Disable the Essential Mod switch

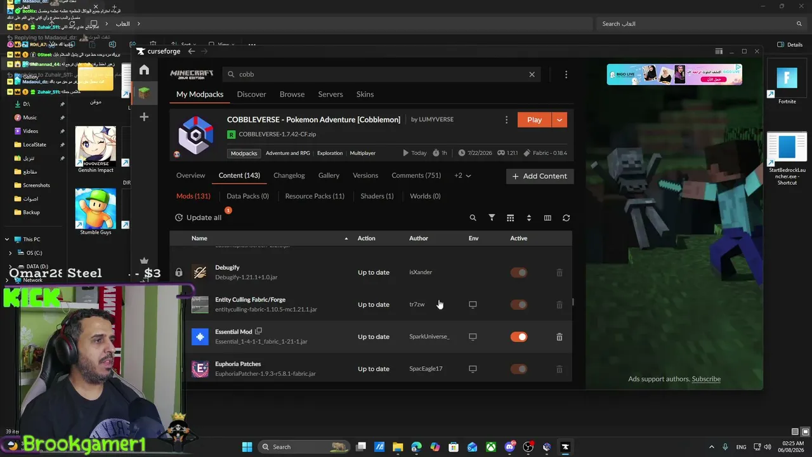(x=519, y=337)
